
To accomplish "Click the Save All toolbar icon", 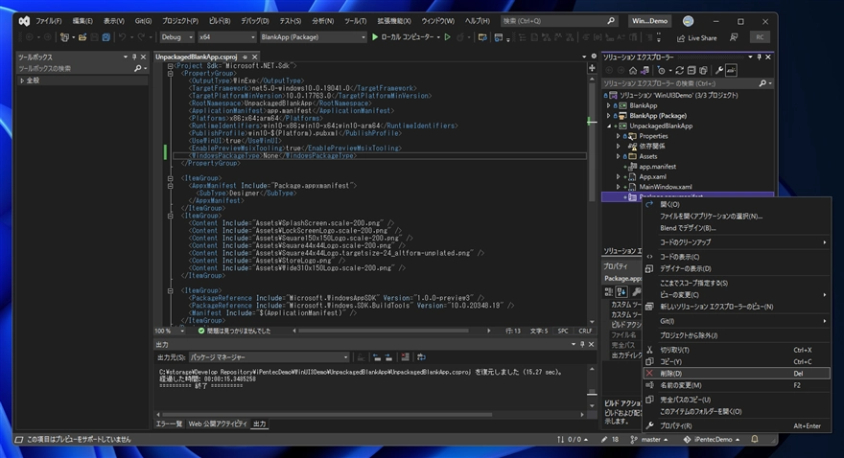I will click(x=106, y=37).
